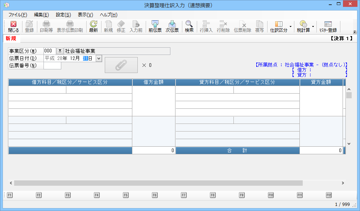The image size is (360, 211).
Task: Click the paperclip attachment button
Action: tap(121, 65)
